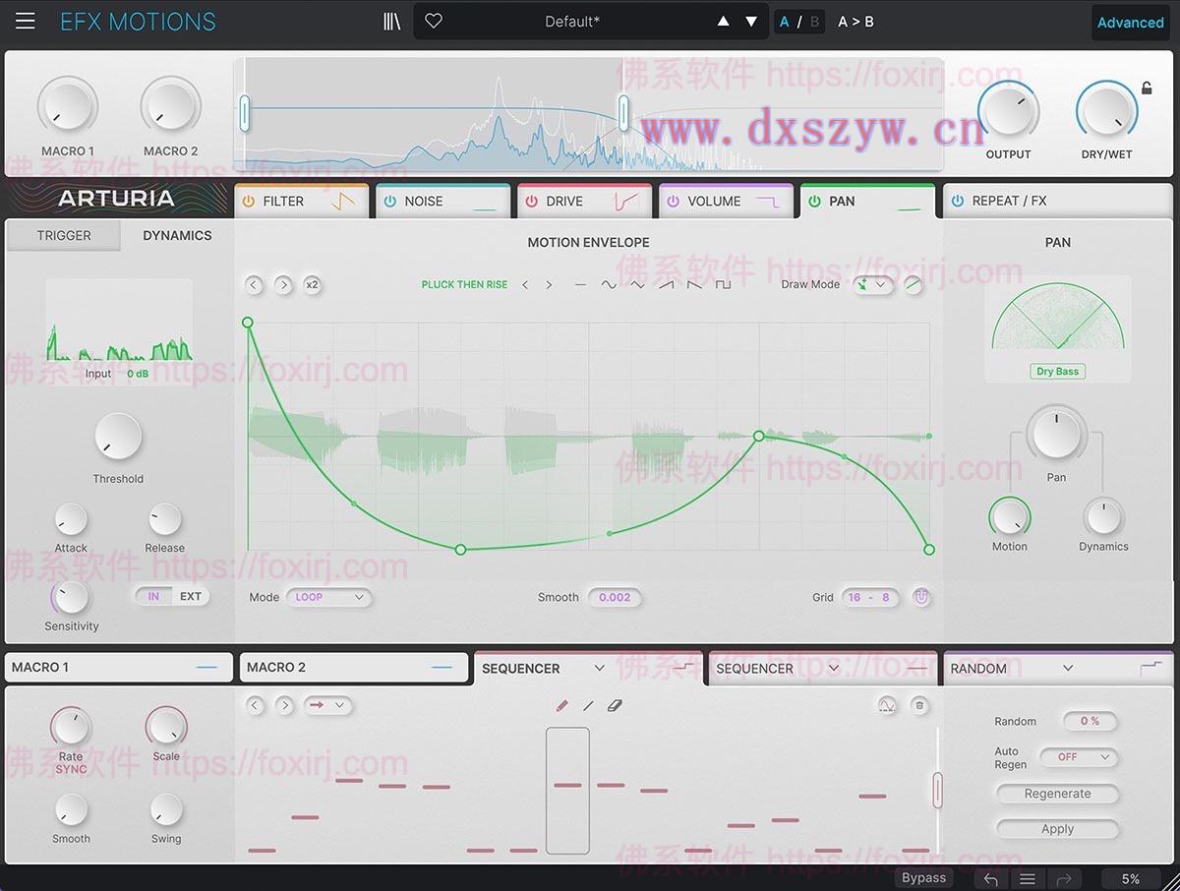Screen dimensions: 1180x891
Task: Expand the first SEQUENCER type dropdown
Action: point(599,669)
